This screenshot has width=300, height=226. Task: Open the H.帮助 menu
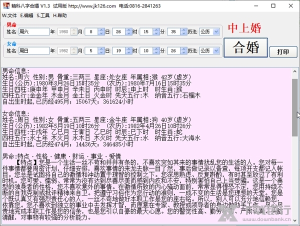pos(60,15)
